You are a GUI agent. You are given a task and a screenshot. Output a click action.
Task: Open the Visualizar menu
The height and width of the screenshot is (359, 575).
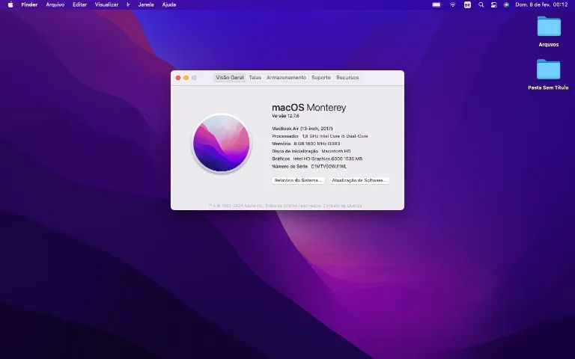(x=106, y=4)
